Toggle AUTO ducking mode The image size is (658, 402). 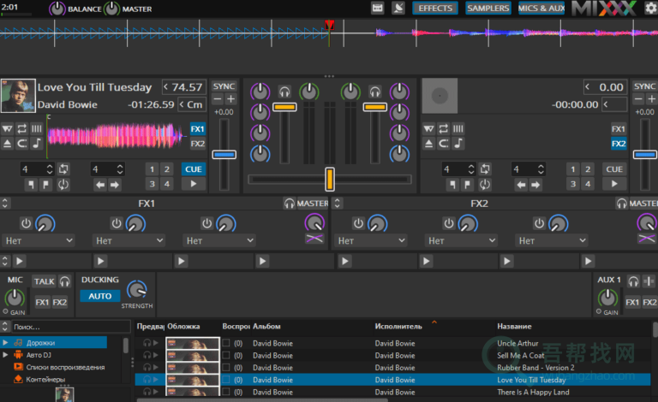pyautogui.click(x=100, y=296)
